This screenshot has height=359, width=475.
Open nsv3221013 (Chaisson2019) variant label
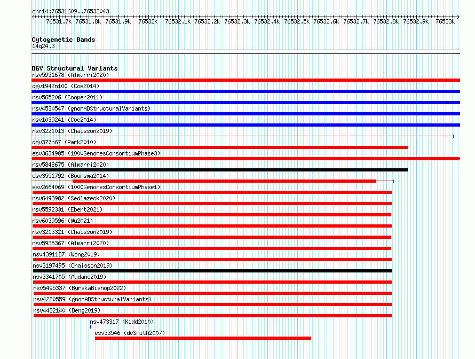(x=72, y=131)
